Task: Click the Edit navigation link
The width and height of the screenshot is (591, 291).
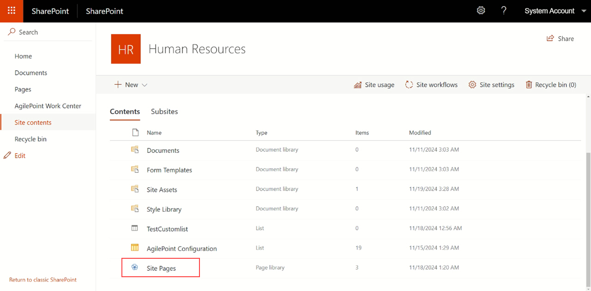Action: [20, 156]
